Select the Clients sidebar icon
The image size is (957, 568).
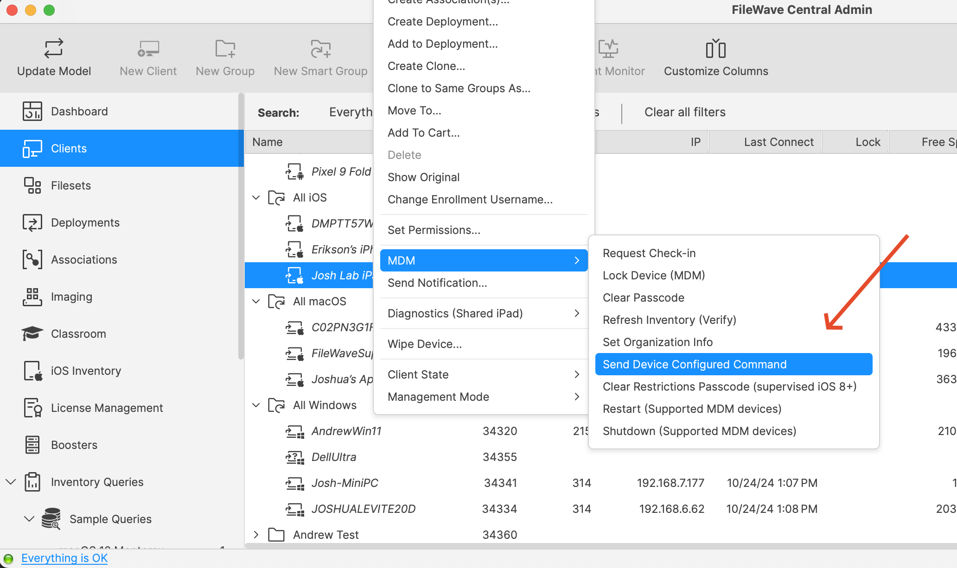tap(32, 148)
